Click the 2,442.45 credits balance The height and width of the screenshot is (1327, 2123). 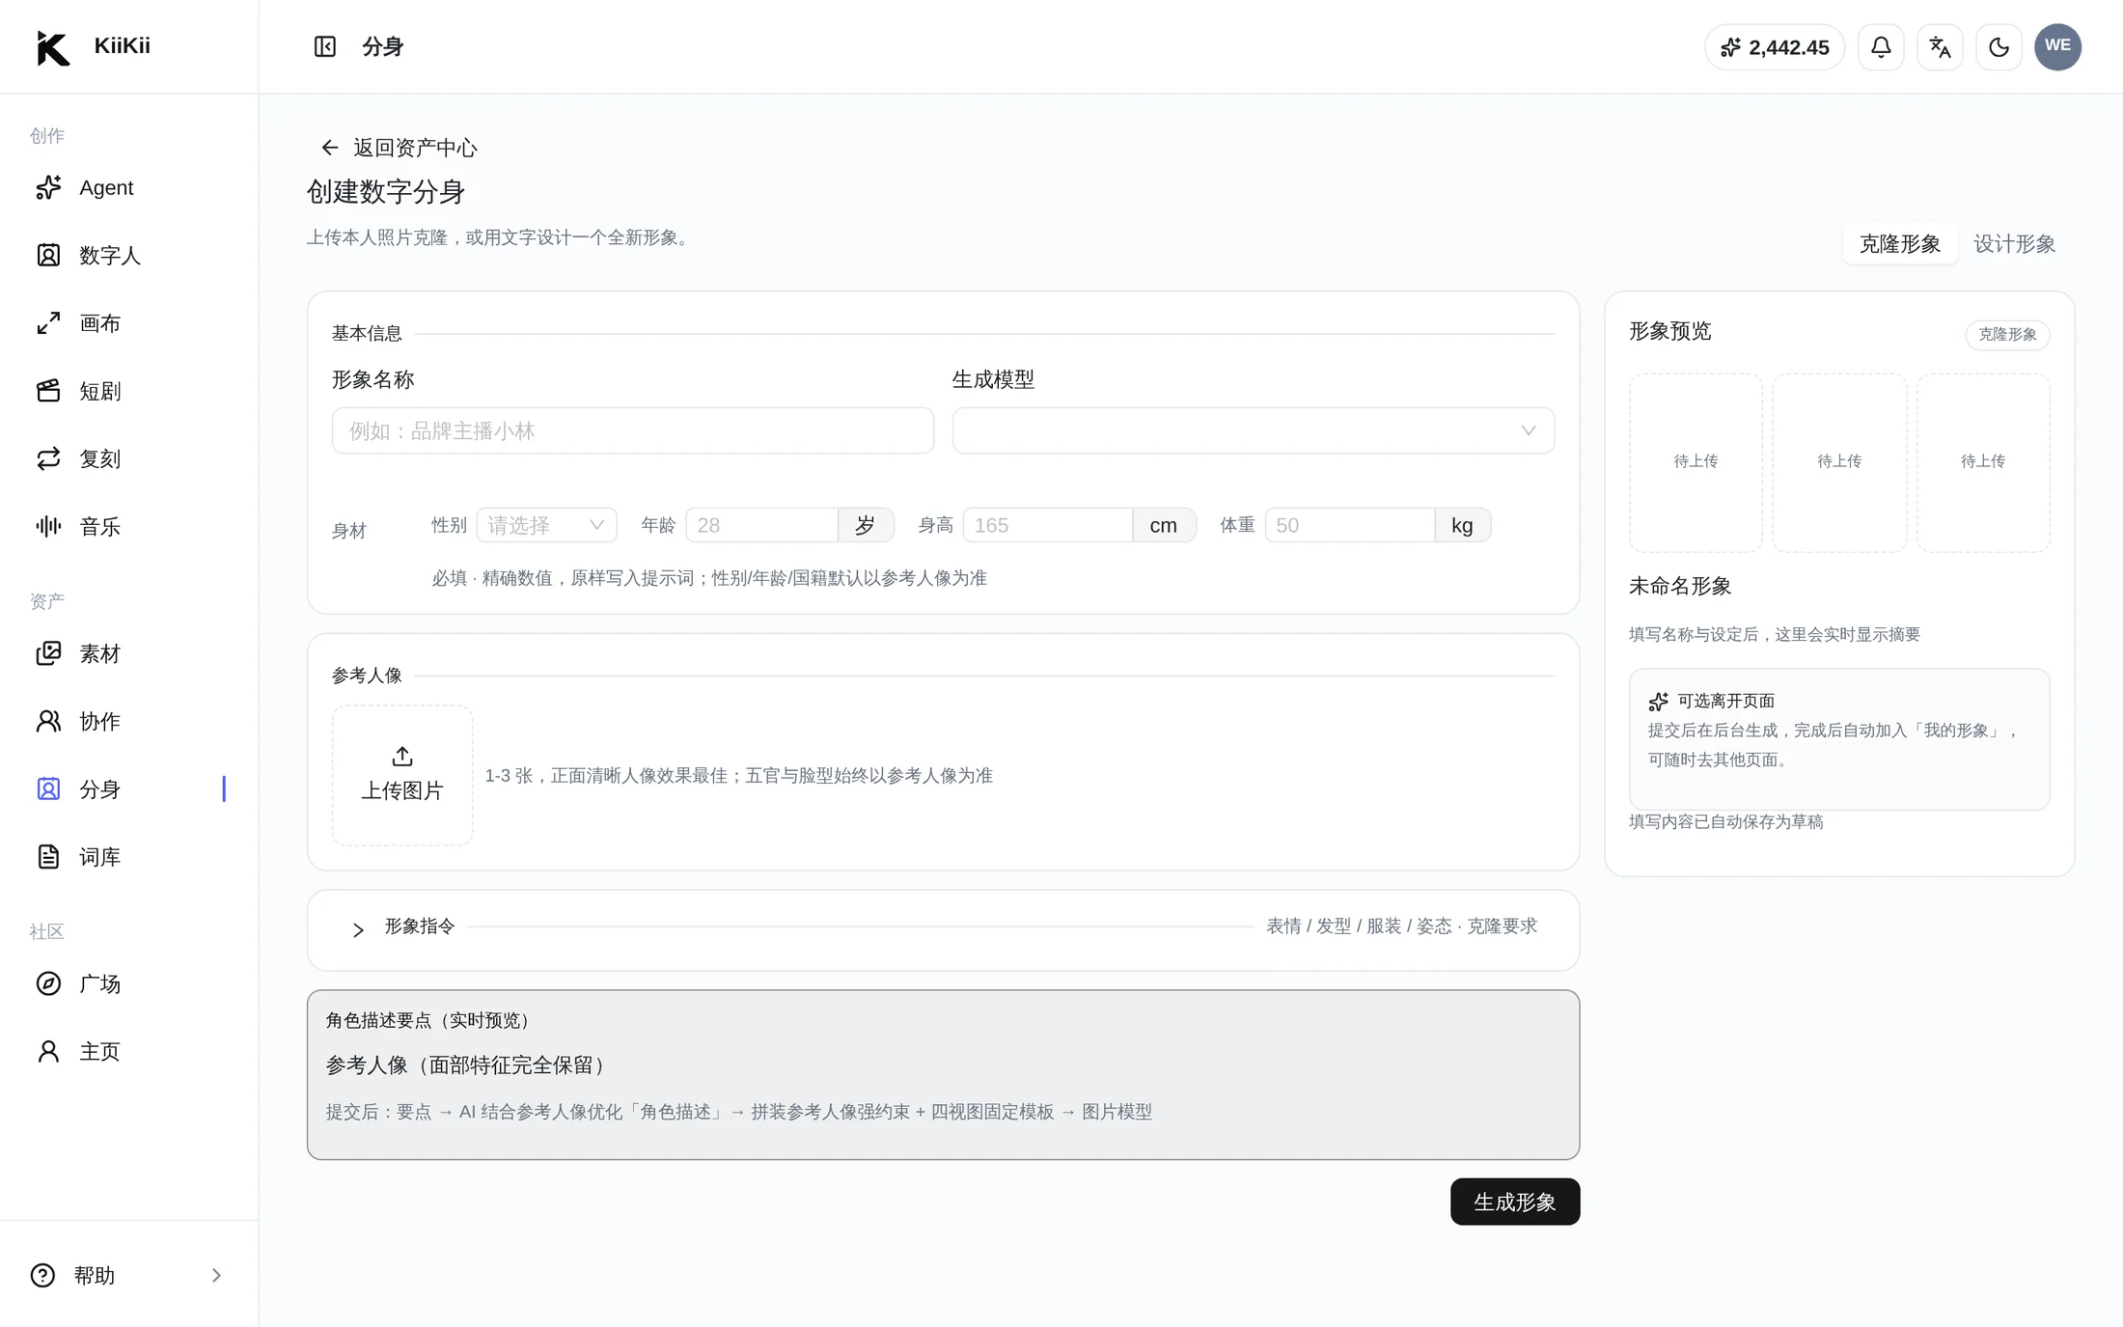click(x=1774, y=47)
